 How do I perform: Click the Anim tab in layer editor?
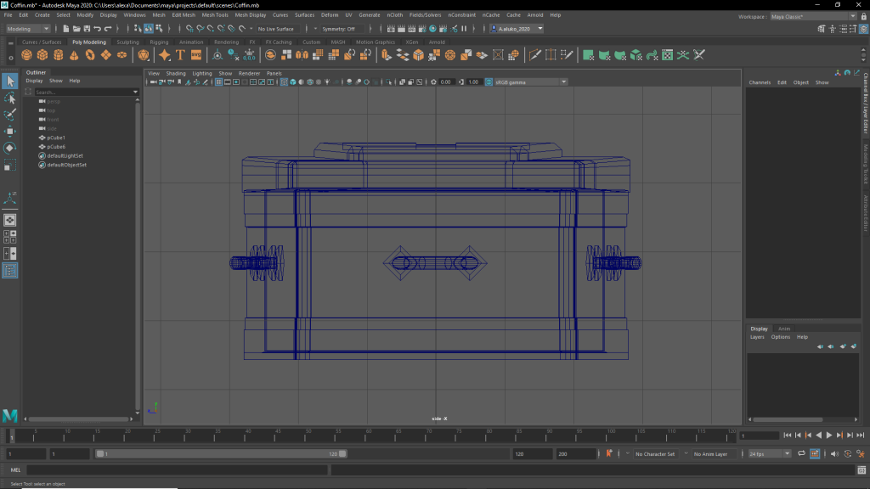(784, 329)
